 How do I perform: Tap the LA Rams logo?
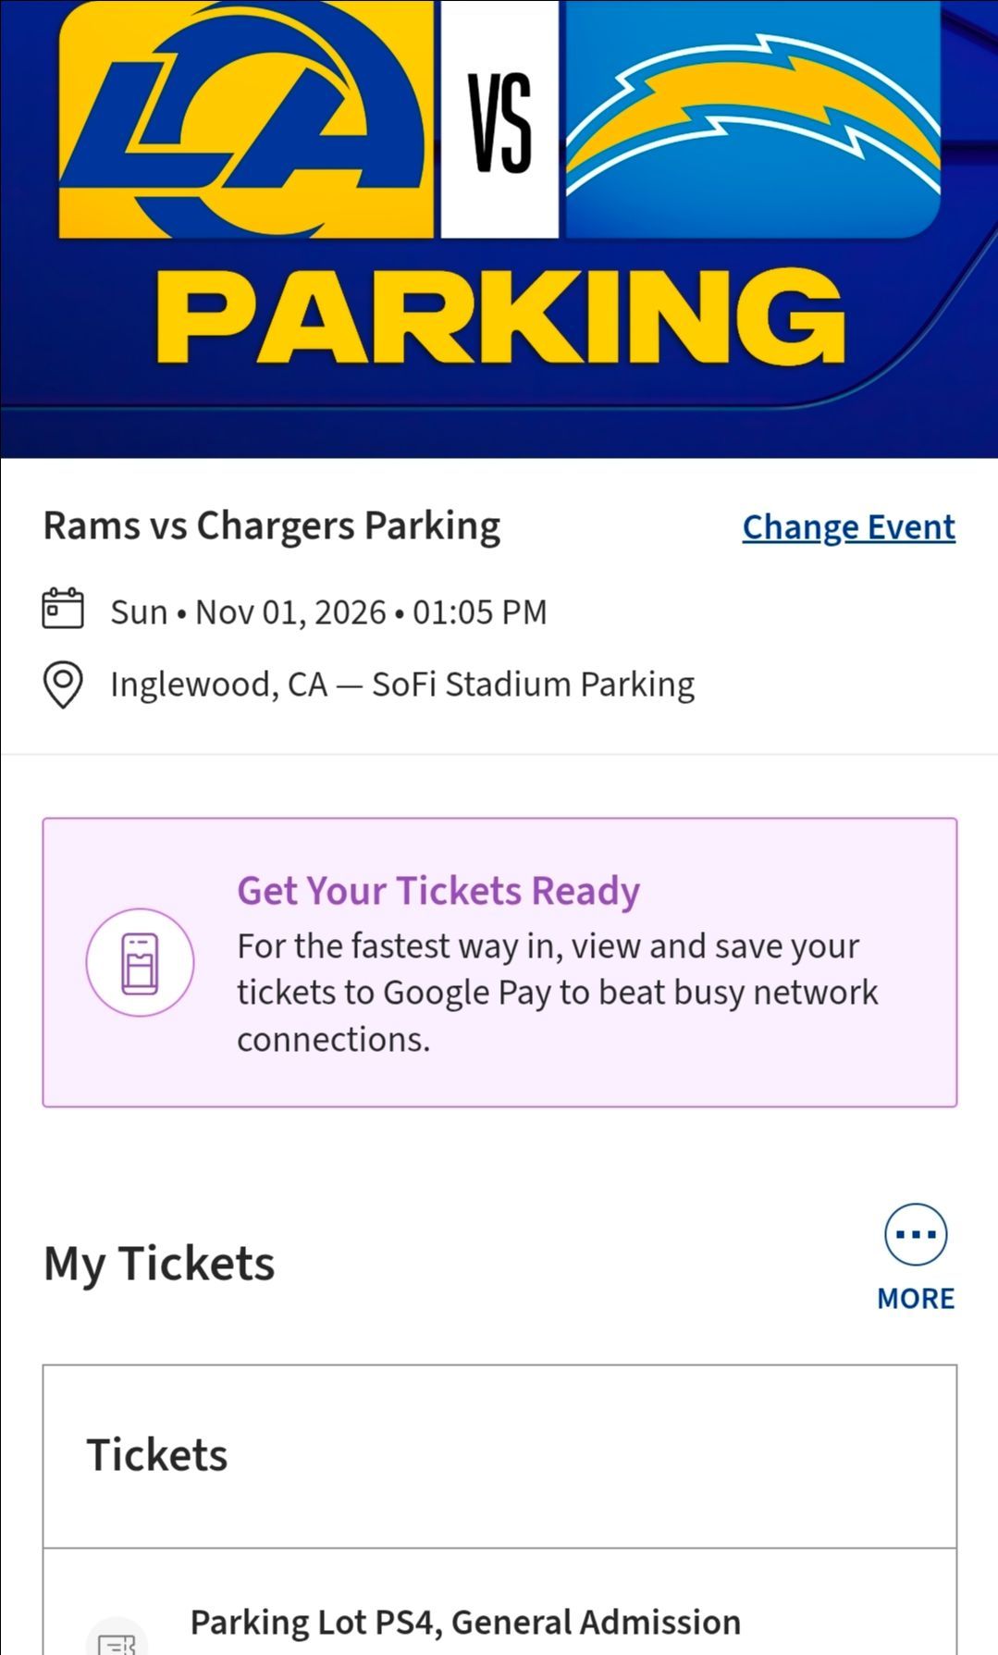click(246, 119)
